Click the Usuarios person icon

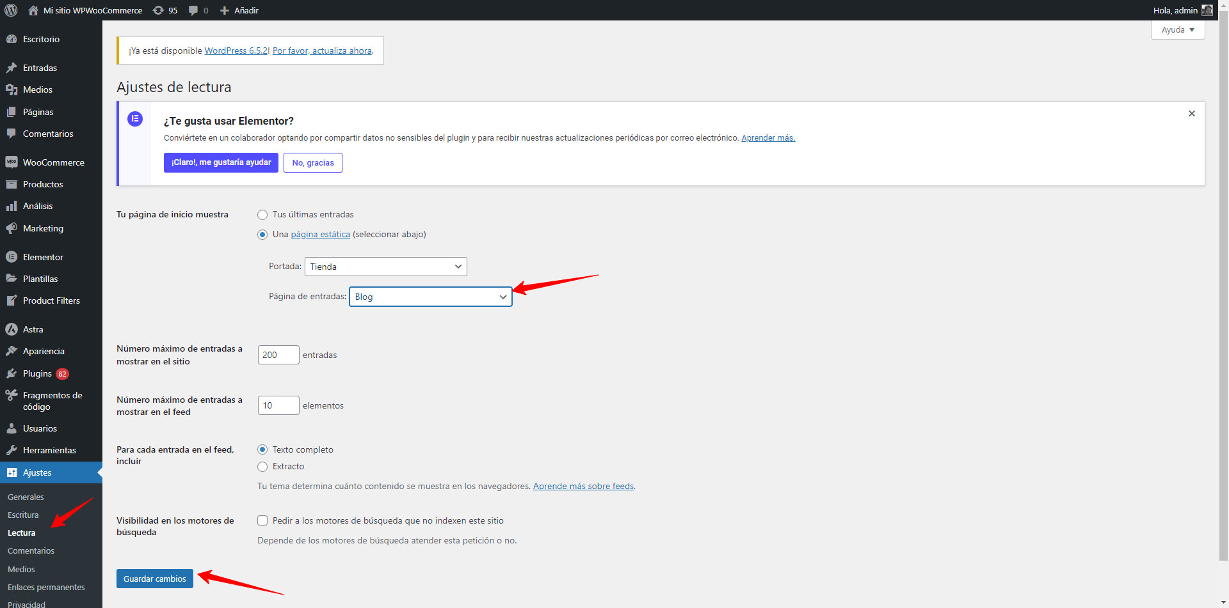(x=12, y=428)
